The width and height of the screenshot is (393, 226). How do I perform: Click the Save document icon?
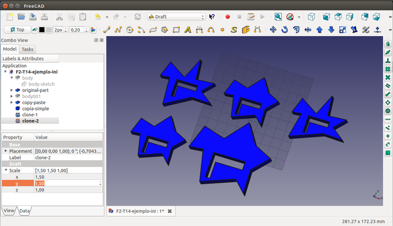tap(32, 17)
